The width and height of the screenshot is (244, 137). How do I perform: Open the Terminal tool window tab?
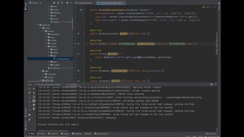click(77, 134)
